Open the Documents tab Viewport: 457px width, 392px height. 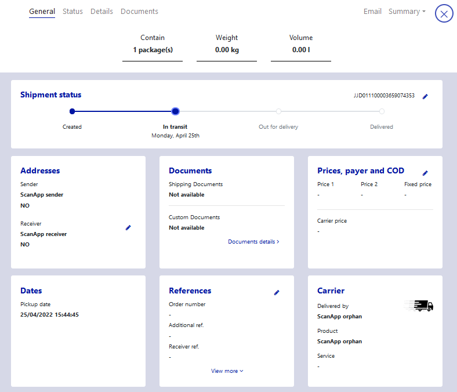(x=139, y=12)
